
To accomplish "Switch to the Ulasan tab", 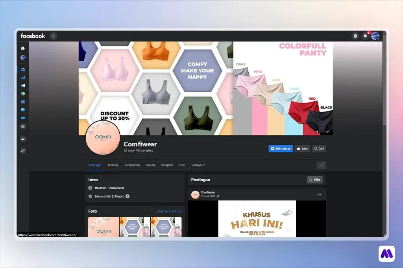I will (x=151, y=165).
